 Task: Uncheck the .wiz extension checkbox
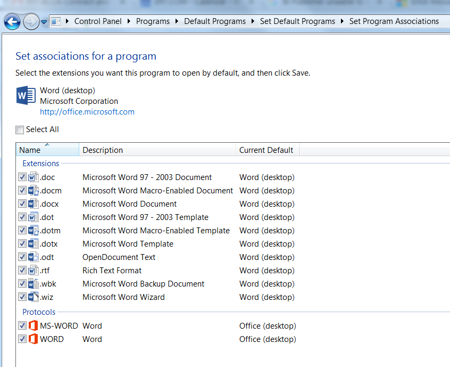pos(22,297)
